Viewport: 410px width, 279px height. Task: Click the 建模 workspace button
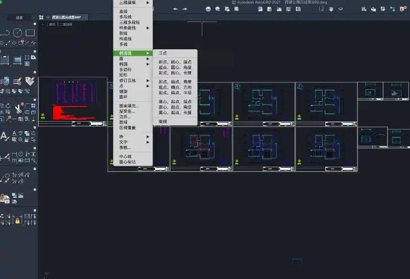19,18
